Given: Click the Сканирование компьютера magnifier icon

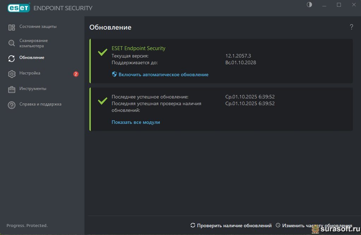Looking at the screenshot, I should click(12, 43).
